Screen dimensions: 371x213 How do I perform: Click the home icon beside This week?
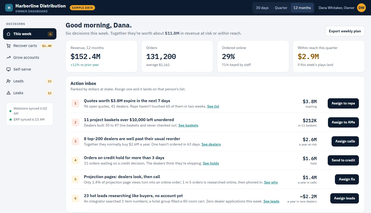(9, 34)
